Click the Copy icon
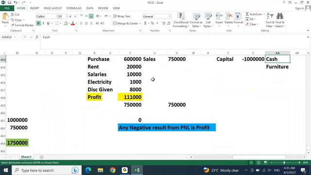This screenshot has height=175, width=311. pyautogui.click(x=12, y=20)
